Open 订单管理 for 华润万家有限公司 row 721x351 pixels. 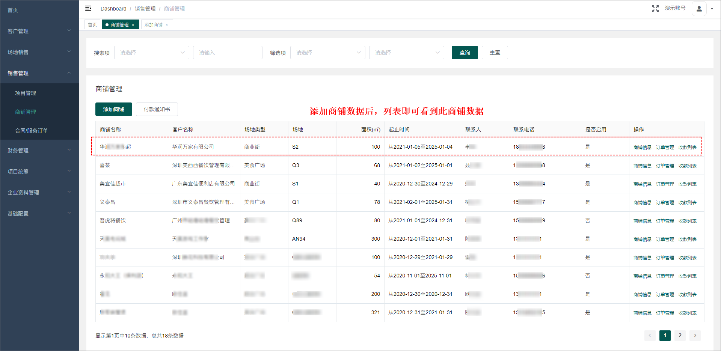click(x=665, y=147)
